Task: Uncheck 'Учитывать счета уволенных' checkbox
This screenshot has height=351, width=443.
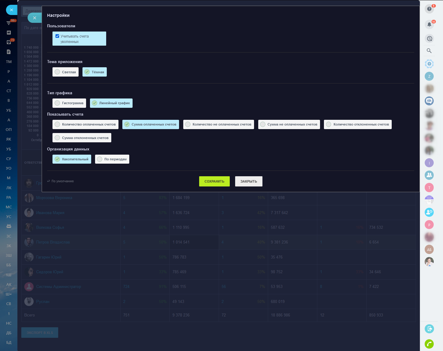Action: [57, 36]
